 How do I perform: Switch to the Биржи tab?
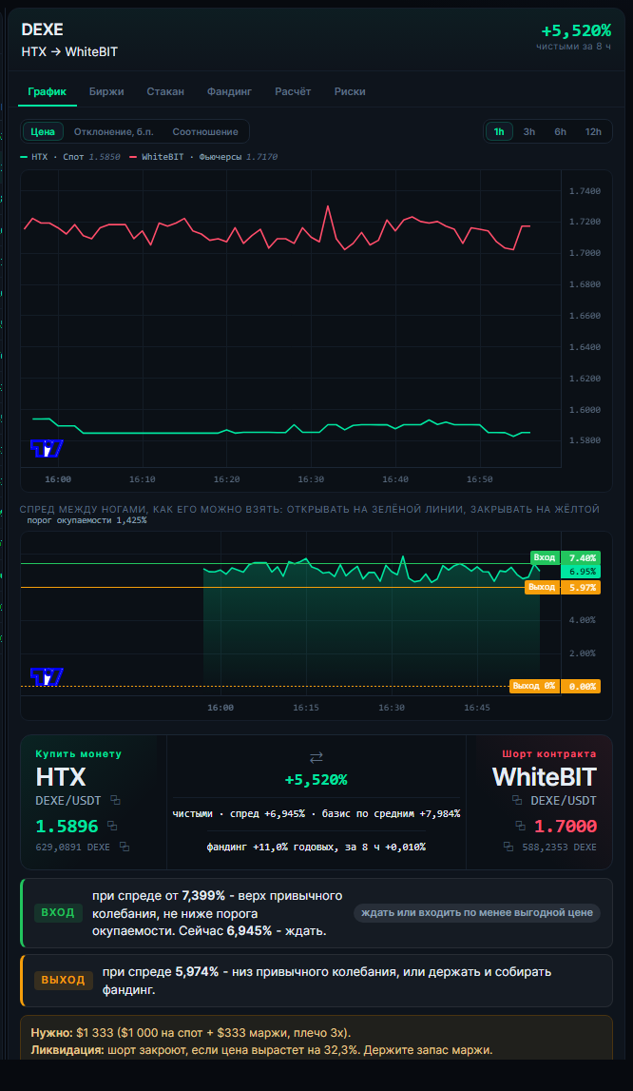coord(106,92)
